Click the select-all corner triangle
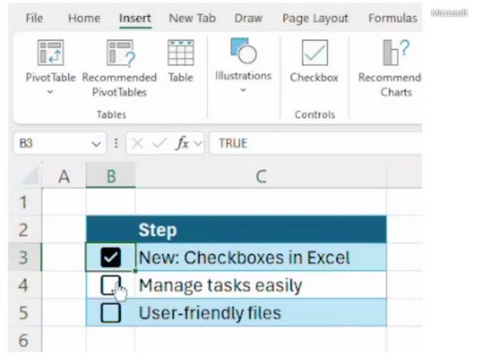 pyautogui.click(x=30, y=175)
